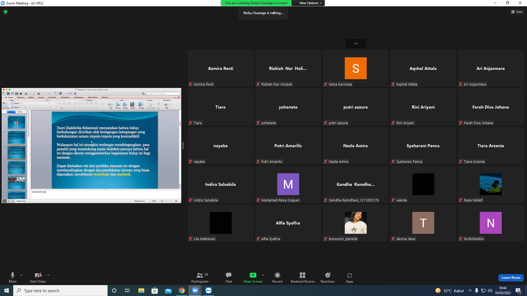The width and height of the screenshot is (527, 296).
Task: Click the Cut scissors icon in PowerPoint
Action: pyautogui.click(x=26, y=93)
